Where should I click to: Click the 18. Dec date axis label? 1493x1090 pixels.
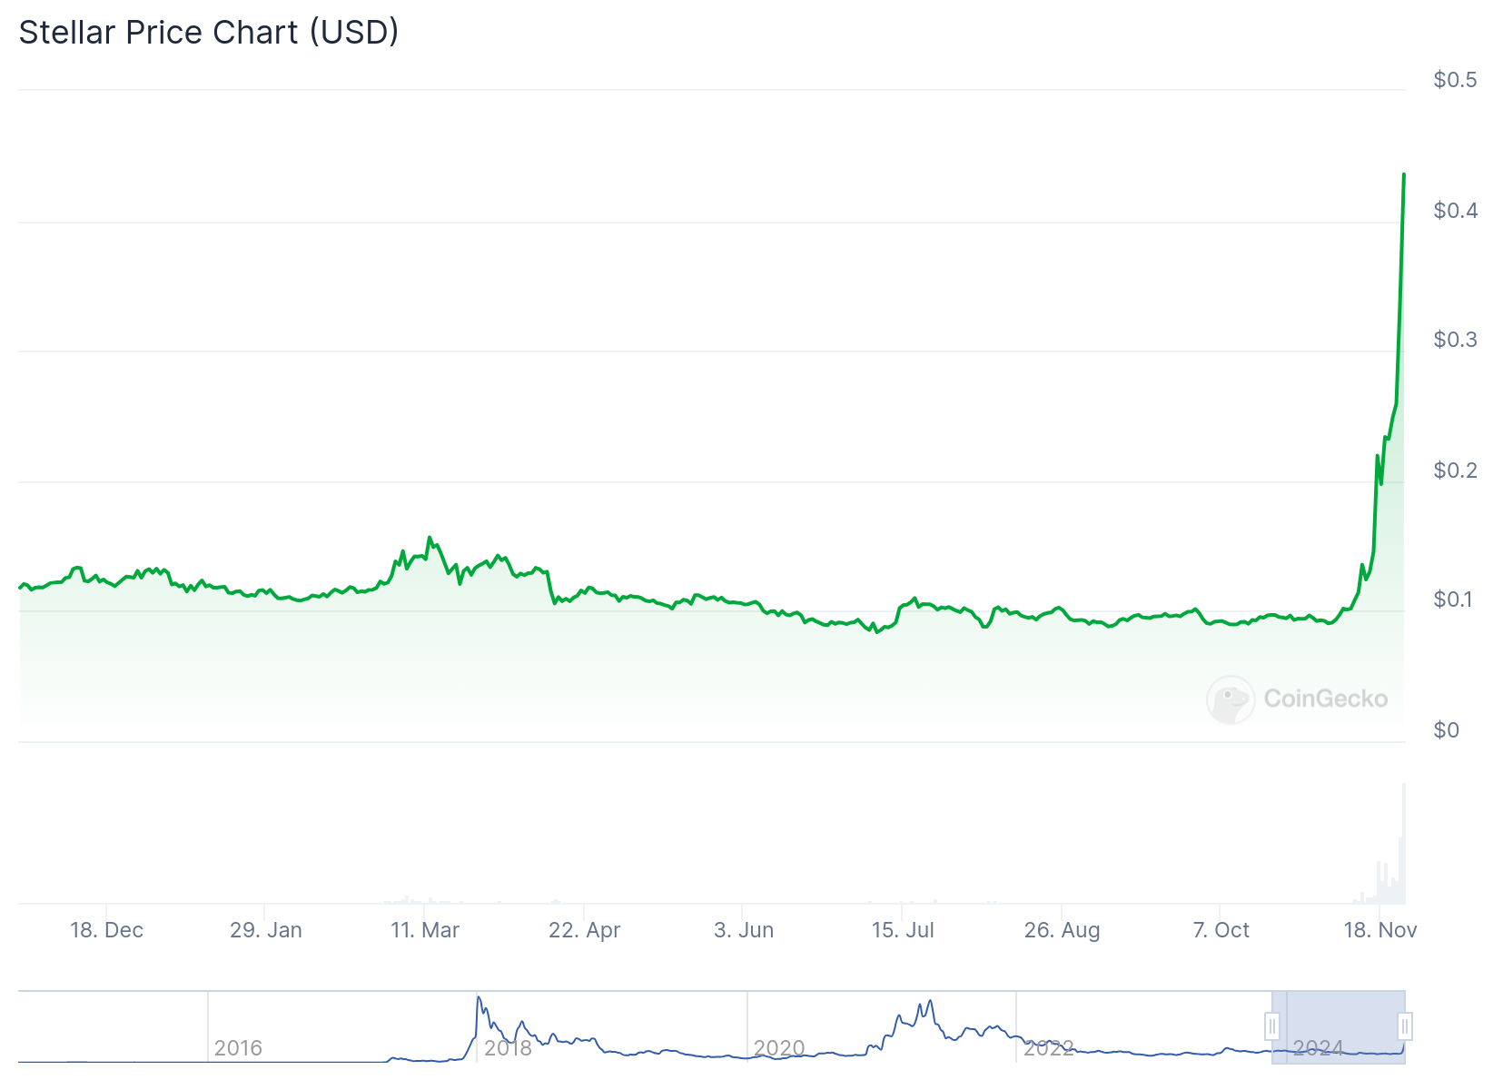(106, 930)
